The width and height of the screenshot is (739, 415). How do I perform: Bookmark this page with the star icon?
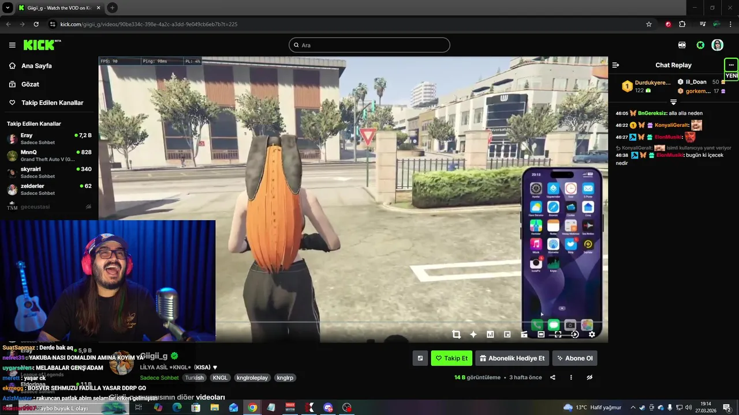[x=649, y=24]
